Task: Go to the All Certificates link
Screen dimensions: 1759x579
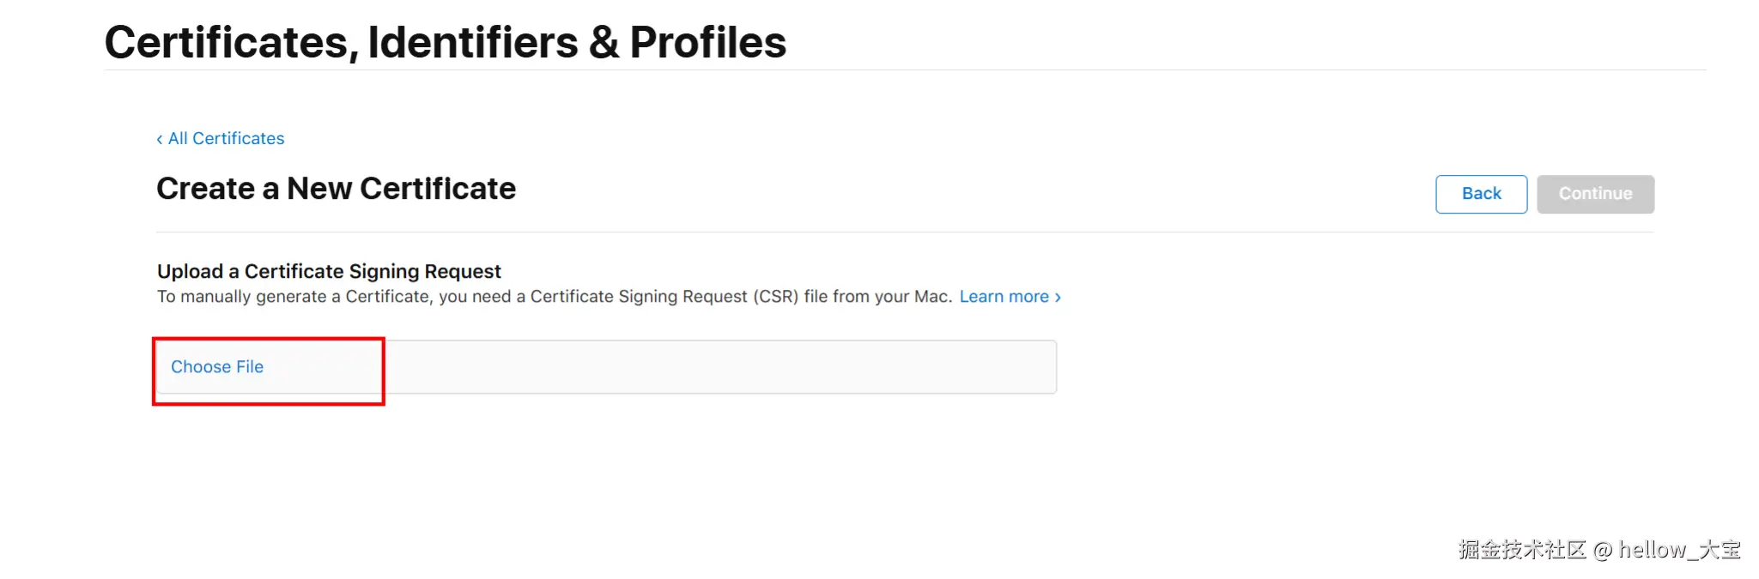Action: 226,139
